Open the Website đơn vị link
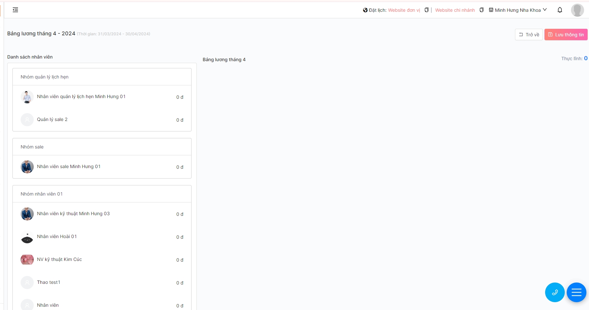 click(x=404, y=10)
